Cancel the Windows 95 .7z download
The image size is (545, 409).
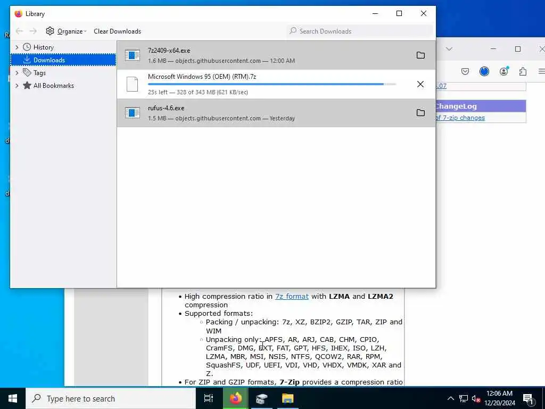tap(420, 84)
